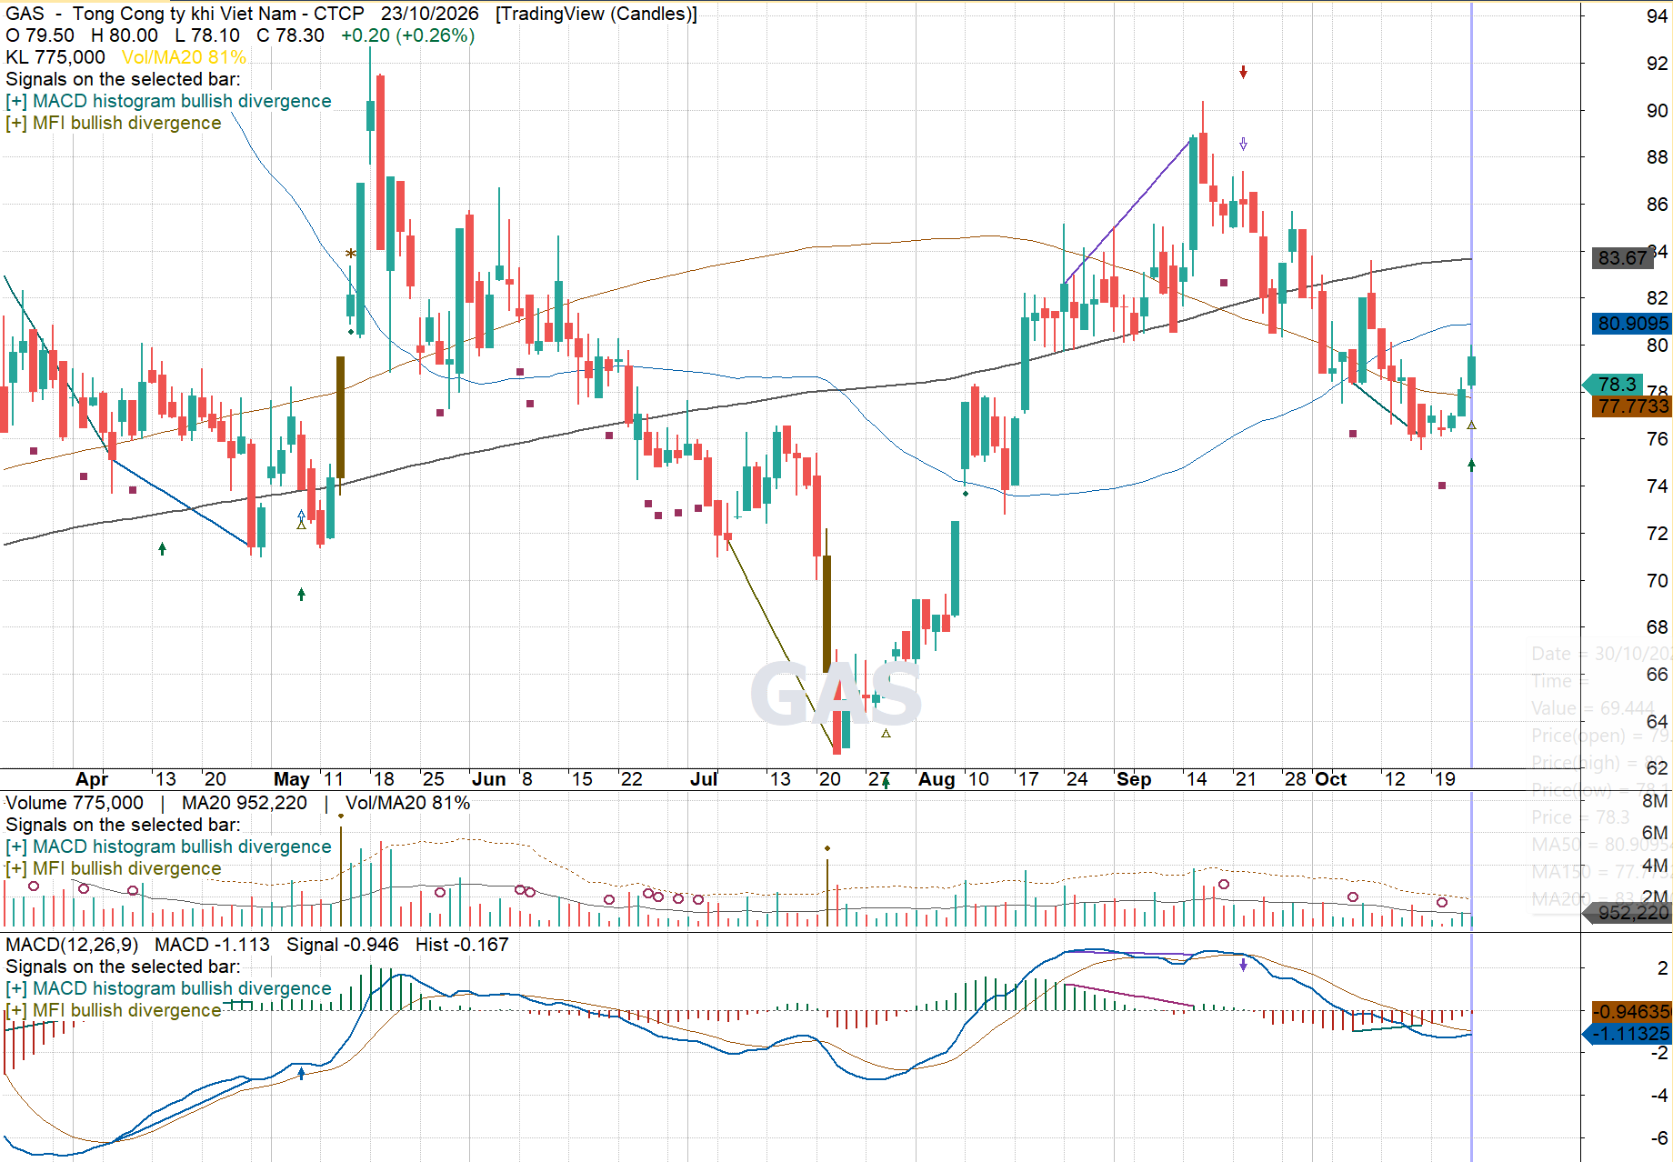1673x1162 pixels.
Task: Click the yellow triangle marker beside the latest candle
Action: pos(1471,426)
